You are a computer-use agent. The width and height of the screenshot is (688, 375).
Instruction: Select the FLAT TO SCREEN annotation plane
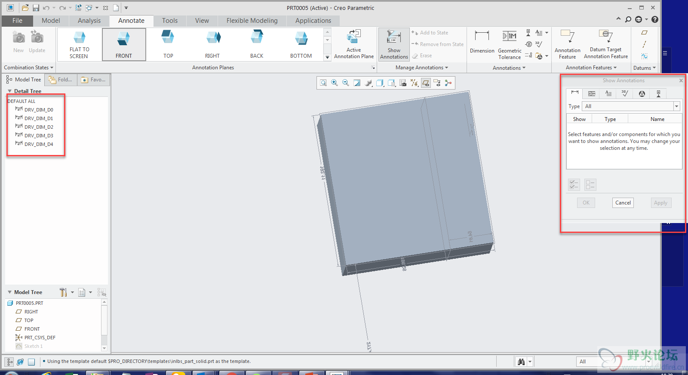[79, 44]
